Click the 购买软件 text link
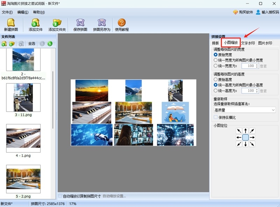The height and width of the screenshot is (207, 280). (246, 12)
